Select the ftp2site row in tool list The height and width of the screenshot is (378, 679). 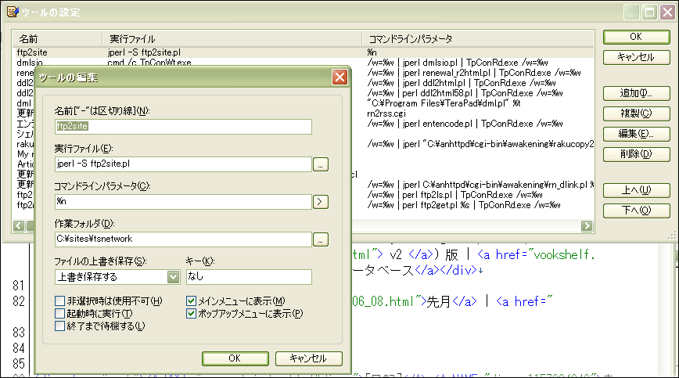[304, 52]
